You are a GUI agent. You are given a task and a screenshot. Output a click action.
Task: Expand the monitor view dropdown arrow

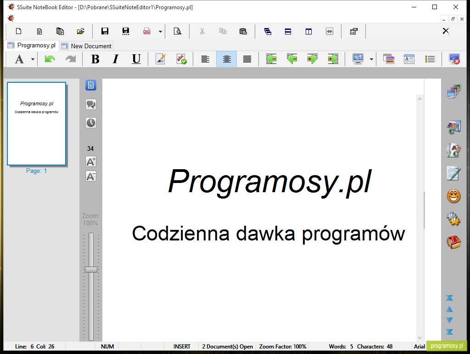[371, 59]
